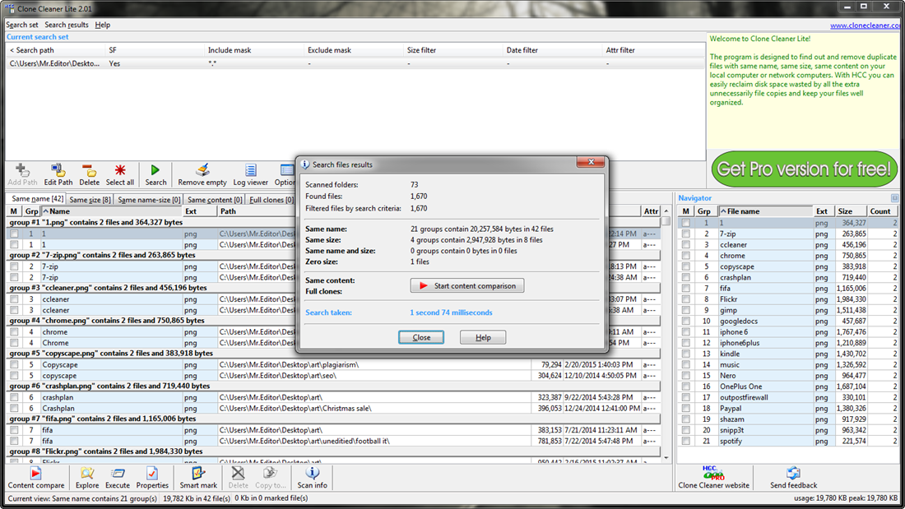The width and height of the screenshot is (905, 509).
Task: Click the Content compare icon
Action: pyautogui.click(x=35, y=474)
